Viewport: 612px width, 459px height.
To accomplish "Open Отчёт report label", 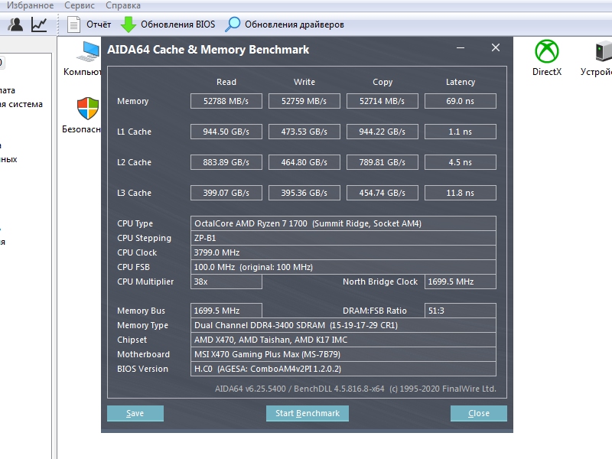I will pos(99,24).
